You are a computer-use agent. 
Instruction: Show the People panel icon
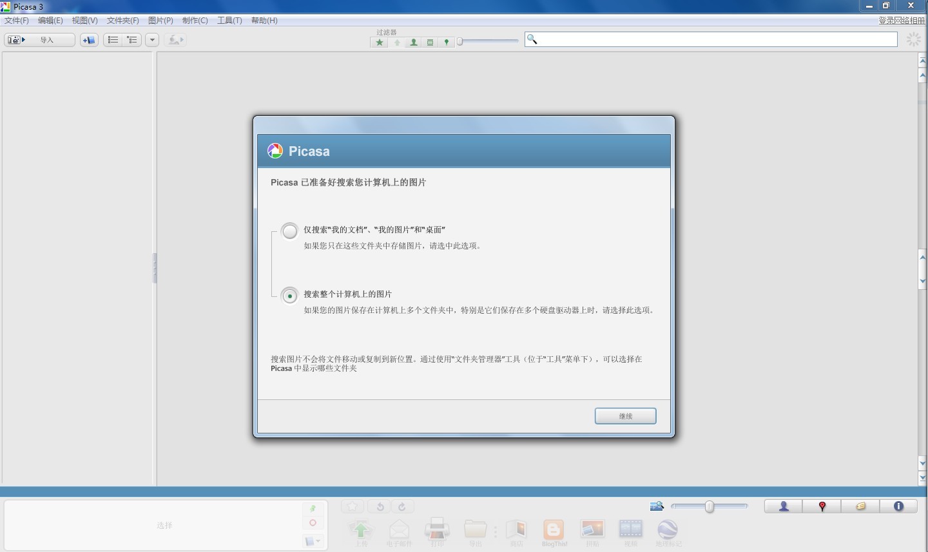[784, 506]
